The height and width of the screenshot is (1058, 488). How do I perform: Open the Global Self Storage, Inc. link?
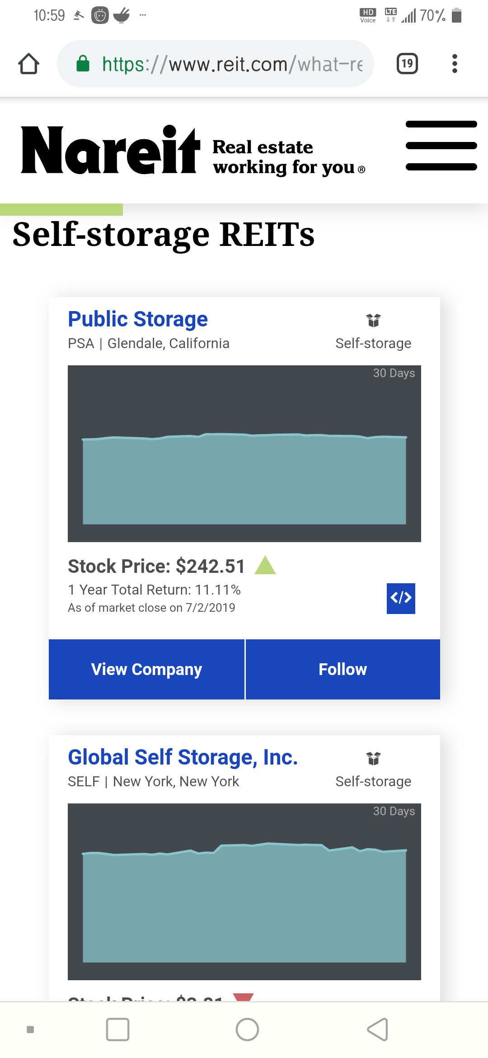(183, 757)
